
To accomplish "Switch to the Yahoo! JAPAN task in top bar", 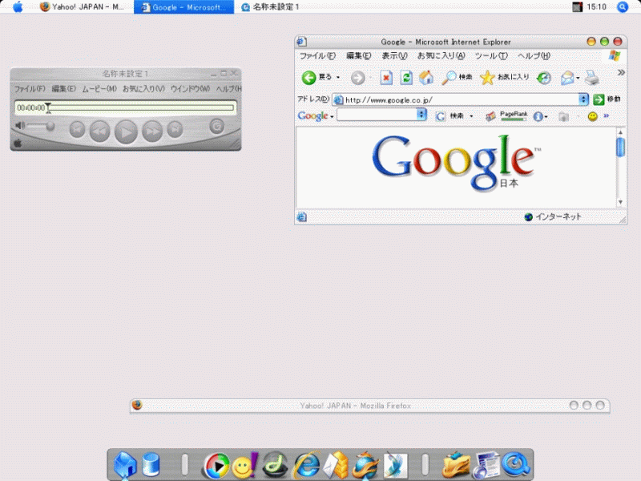I will [82, 7].
